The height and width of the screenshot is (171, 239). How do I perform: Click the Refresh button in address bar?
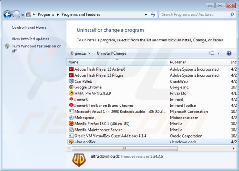point(153,14)
